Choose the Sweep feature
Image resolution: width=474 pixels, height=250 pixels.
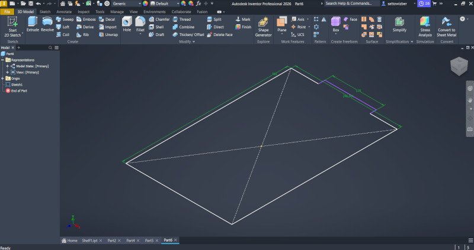[x=65, y=19]
